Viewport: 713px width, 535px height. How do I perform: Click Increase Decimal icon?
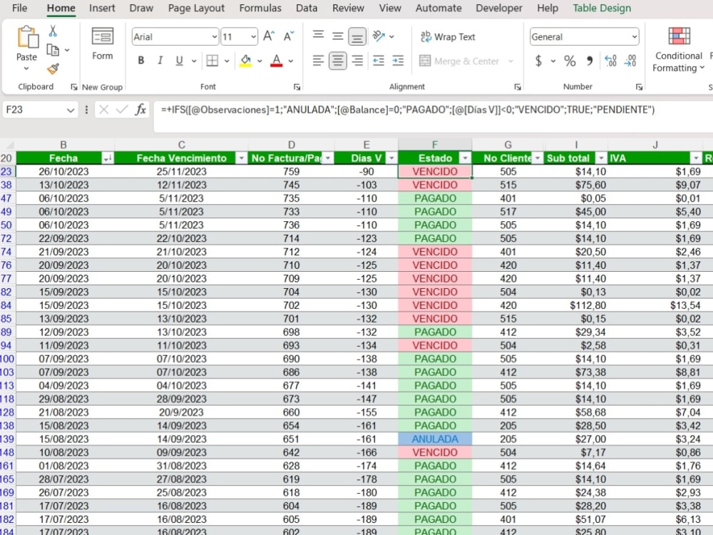[x=610, y=61]
